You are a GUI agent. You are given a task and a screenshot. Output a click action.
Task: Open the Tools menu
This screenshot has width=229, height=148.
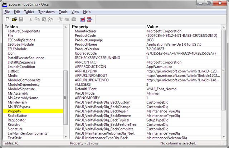pyautogui.click(x=63, y=12)
